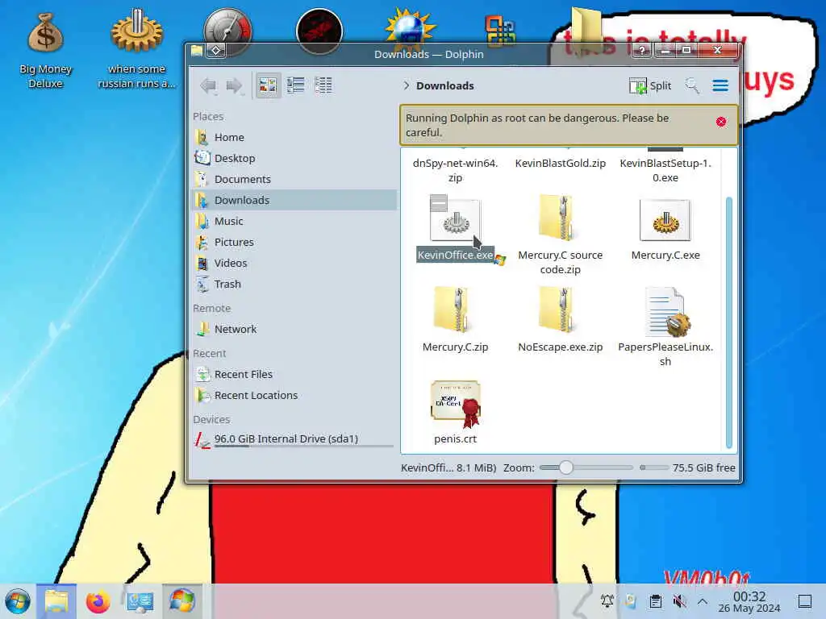Click Windows flag taskbar icon
This screenshot has height=619, width=826.
click(181, 601)
